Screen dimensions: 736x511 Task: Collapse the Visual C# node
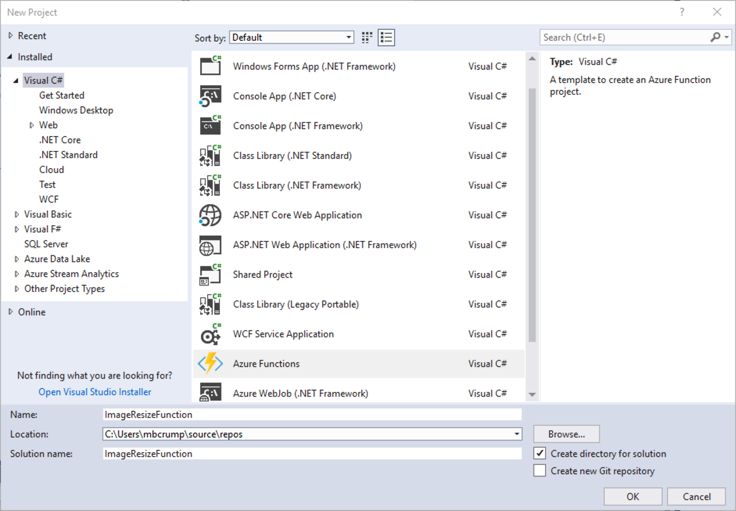coord(16,81)
